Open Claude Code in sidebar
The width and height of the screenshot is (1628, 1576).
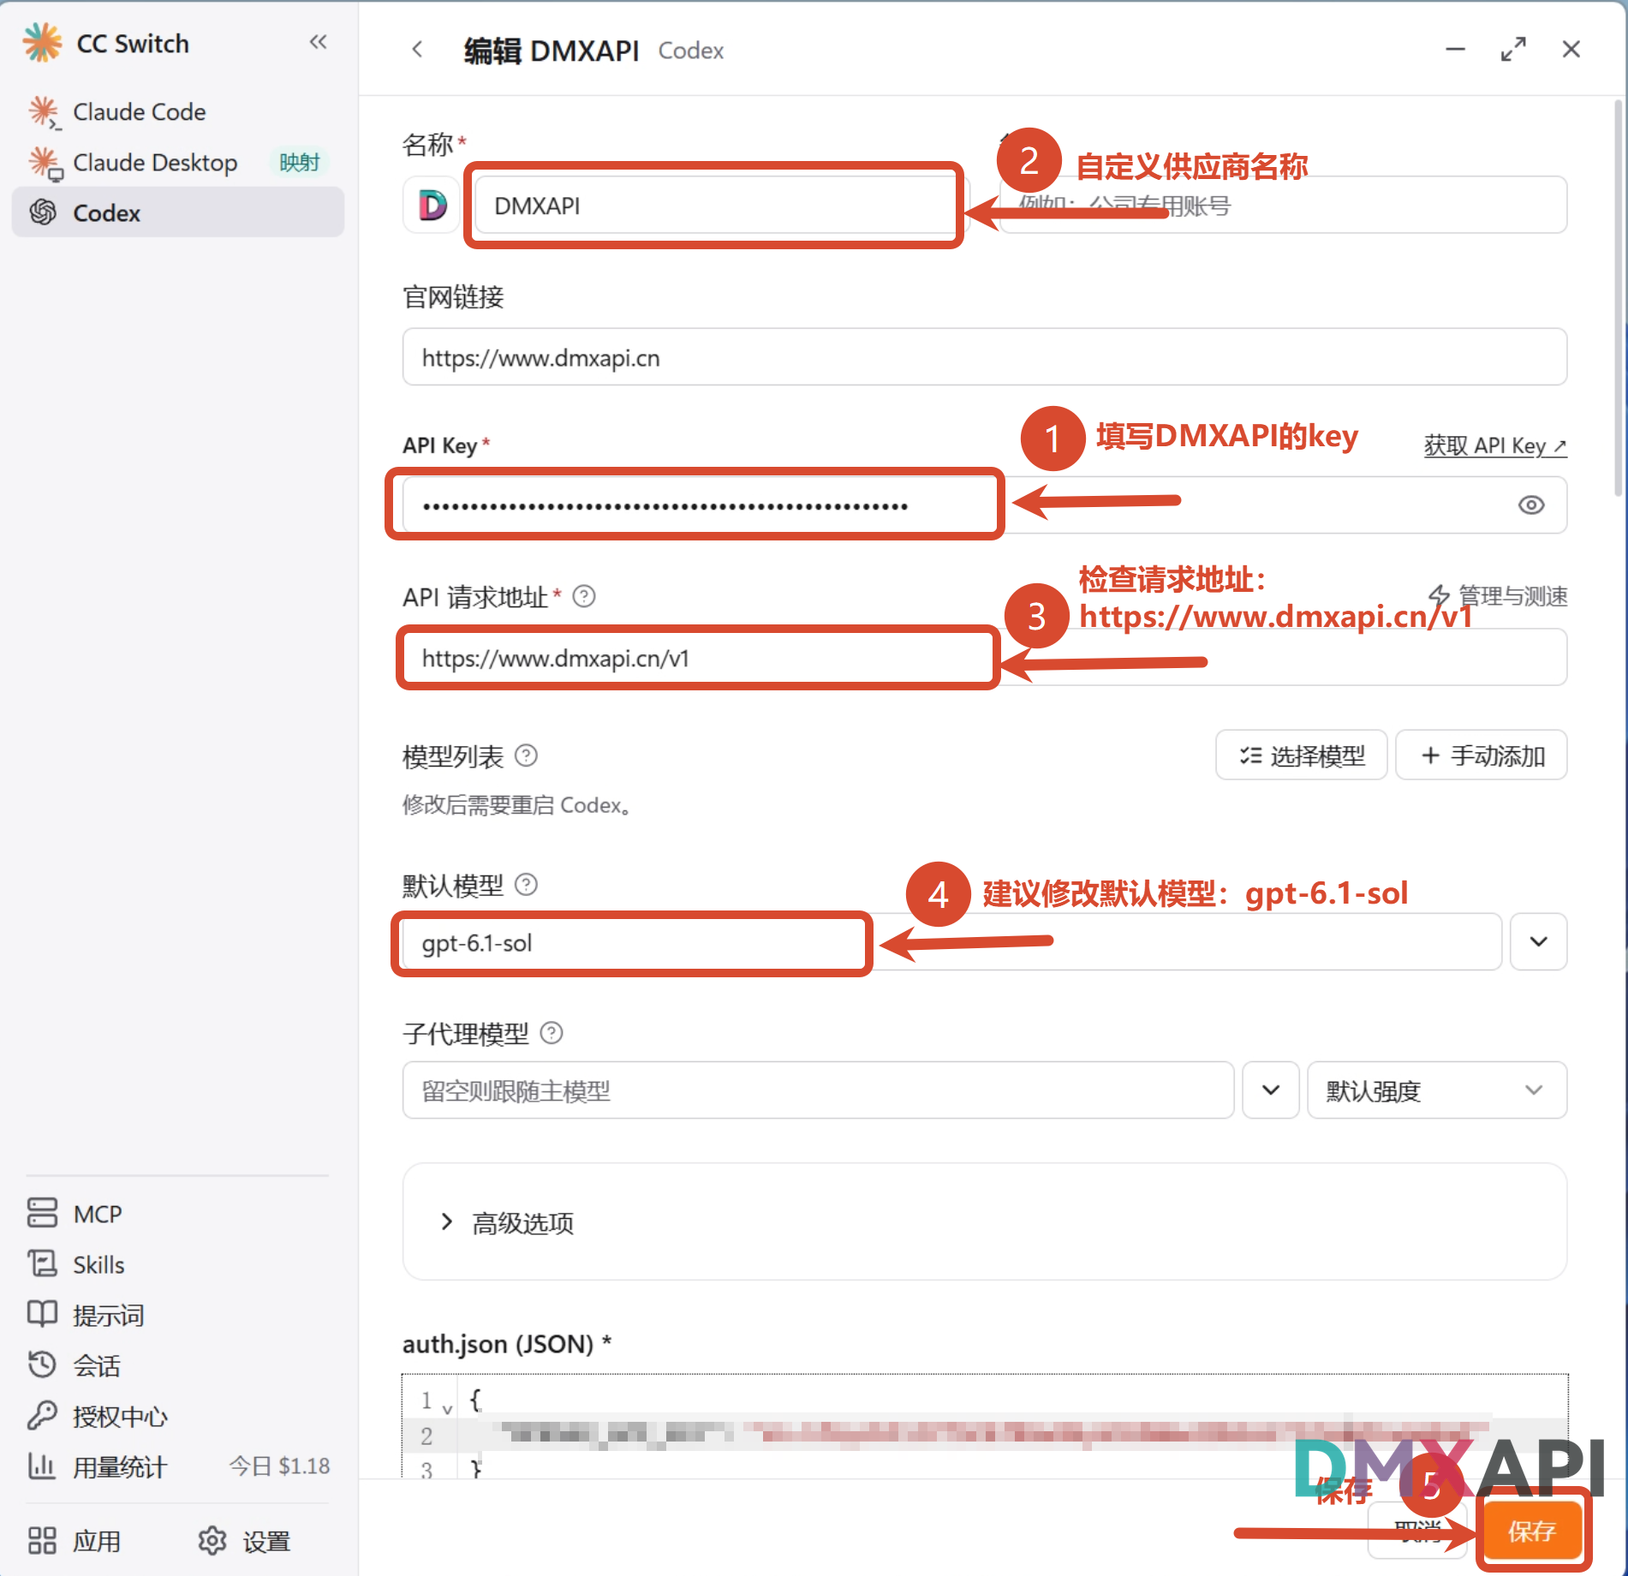click(178, 112)
